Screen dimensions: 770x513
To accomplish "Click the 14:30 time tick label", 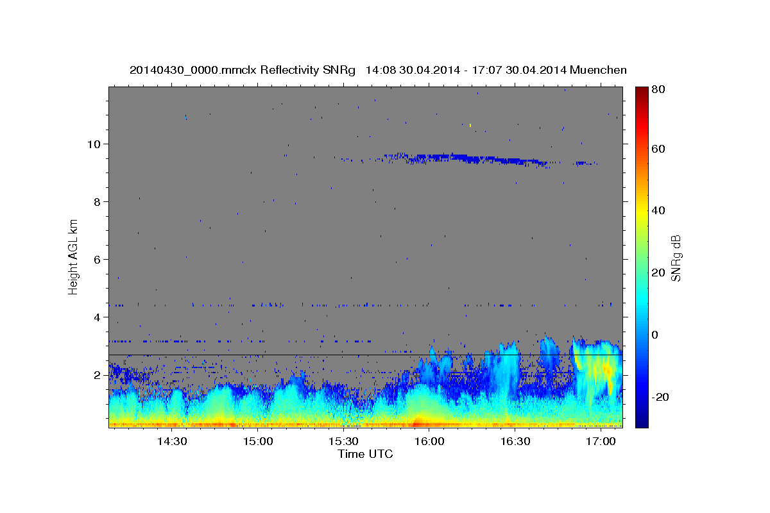I will [x=173, y=442].
